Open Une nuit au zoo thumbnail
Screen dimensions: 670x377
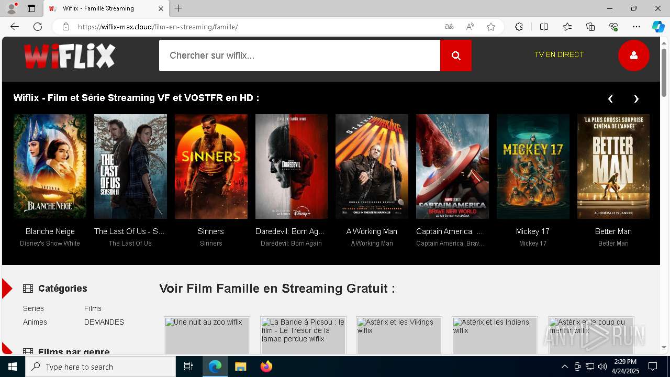[x=207, y=335]
